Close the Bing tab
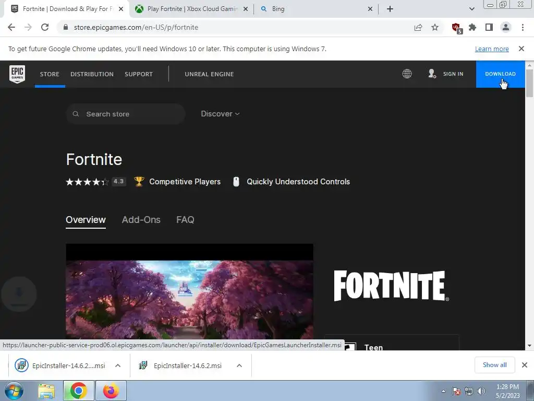 [370, 9]
